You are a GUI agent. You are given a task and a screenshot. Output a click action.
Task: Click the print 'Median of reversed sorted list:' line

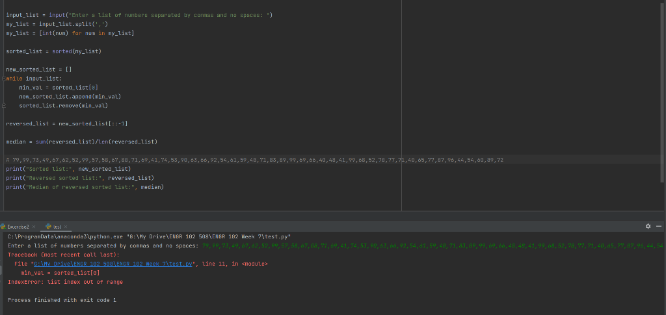click(85, 187)
